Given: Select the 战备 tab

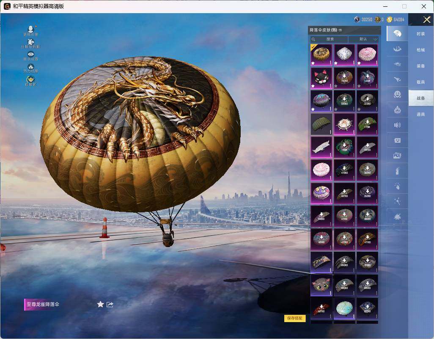Looking at the screenshot, I should click(x=421, y=98).
